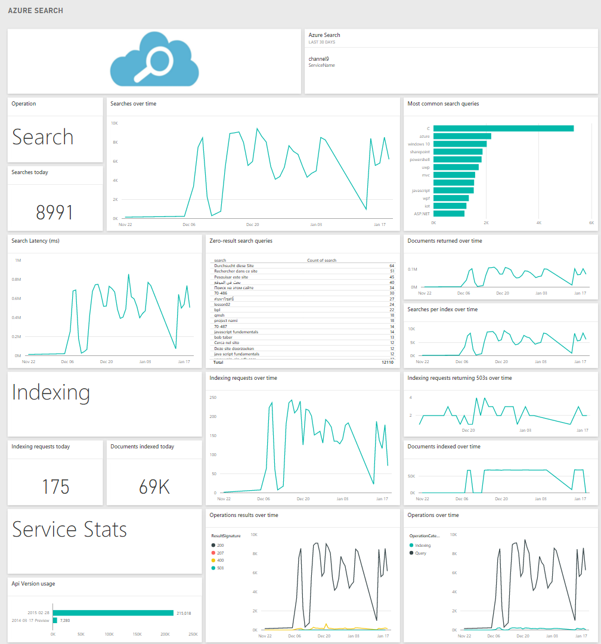Click the windows 10 query bar

(460, 144)
